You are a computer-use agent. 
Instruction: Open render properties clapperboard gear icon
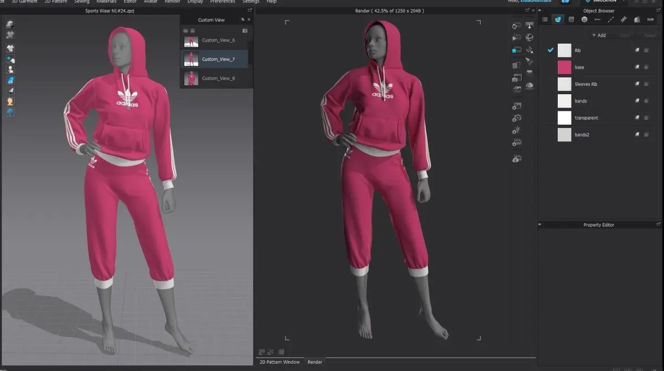click(x=516, y=142)
